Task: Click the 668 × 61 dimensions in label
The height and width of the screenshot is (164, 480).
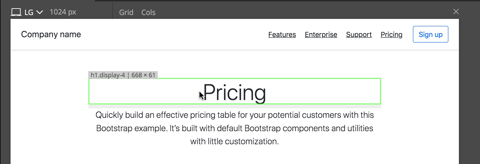Action: (143, 75)
